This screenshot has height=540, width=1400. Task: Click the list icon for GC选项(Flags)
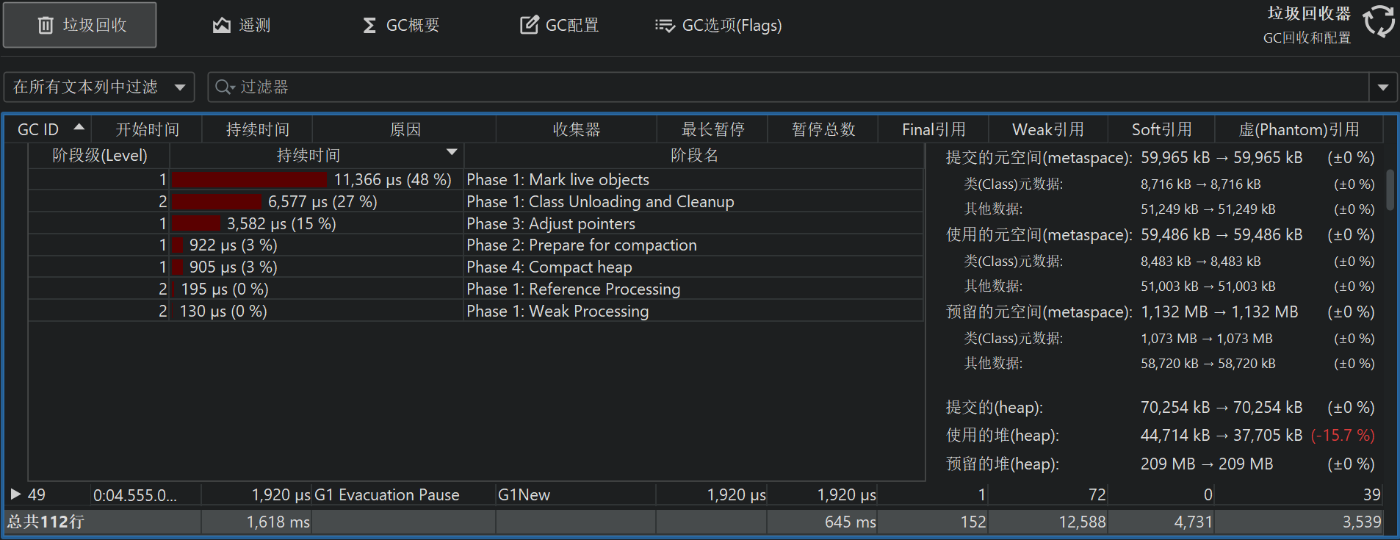pyautogui.click(x=665, y=26)
